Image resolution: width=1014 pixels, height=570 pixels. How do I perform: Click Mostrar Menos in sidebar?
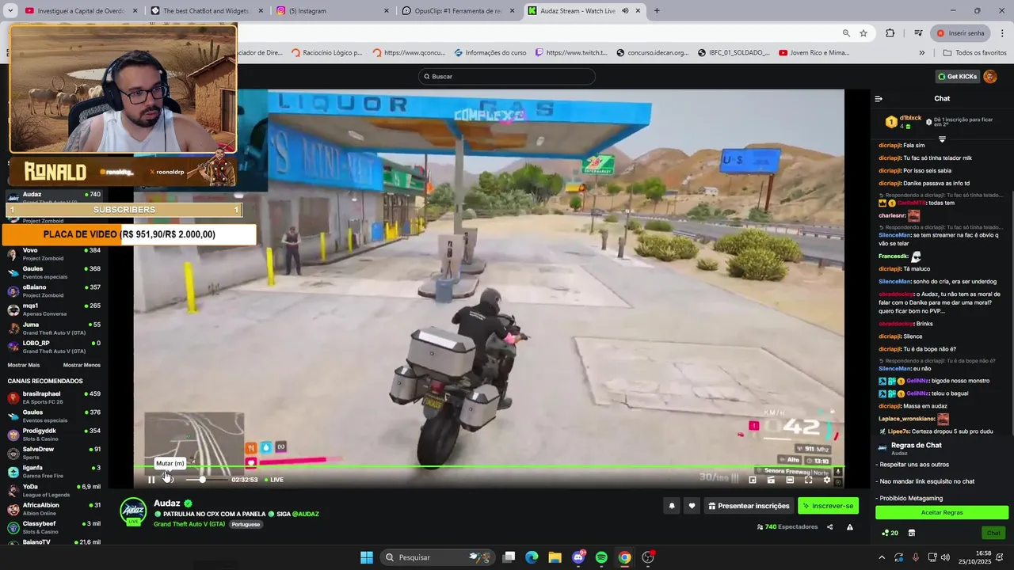[82, 365]
